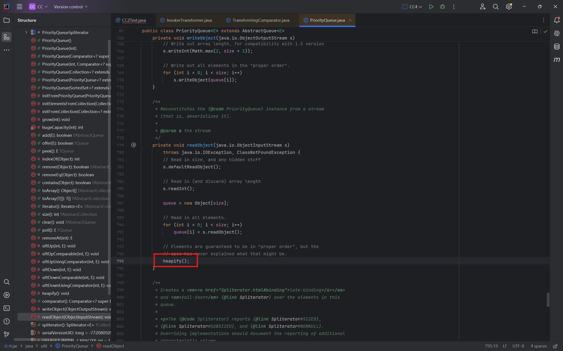Click java breadcrumb in navigation bar
This screenshot has width=563, height=351.
pos(29,346)
